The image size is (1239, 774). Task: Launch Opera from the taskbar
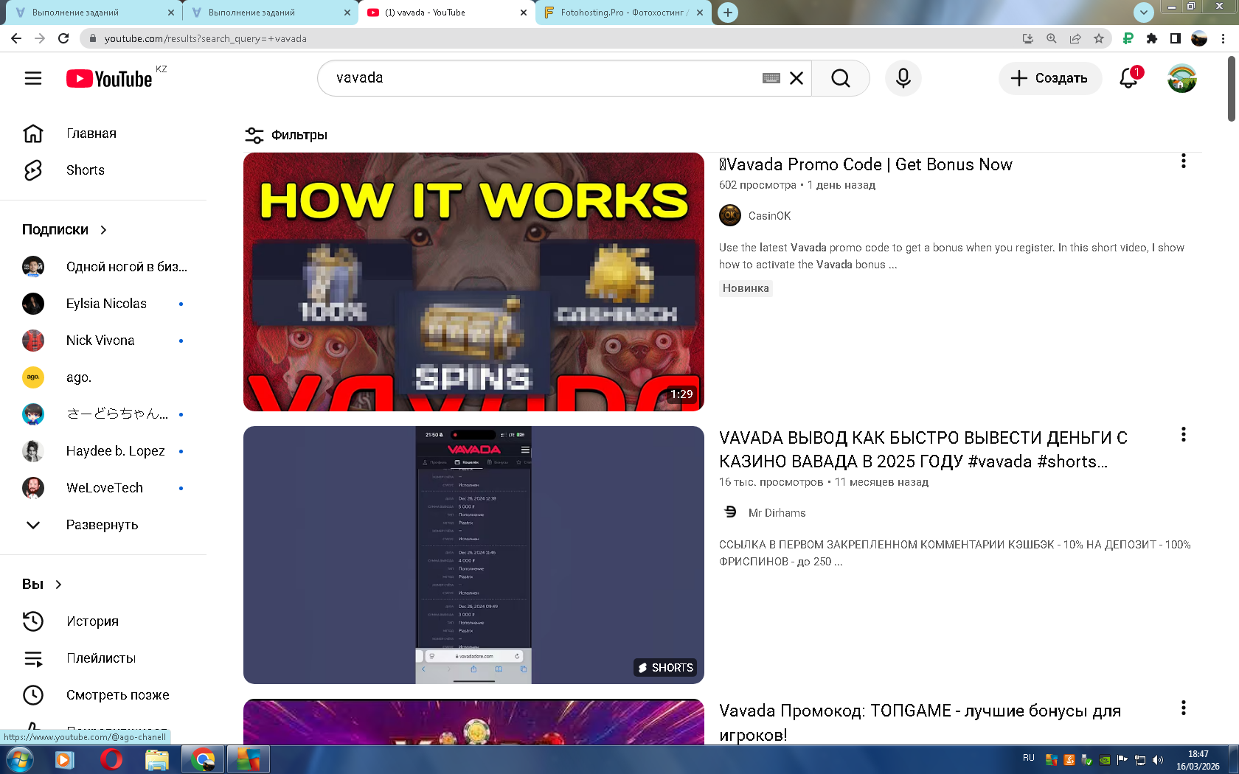coord(111,759)
